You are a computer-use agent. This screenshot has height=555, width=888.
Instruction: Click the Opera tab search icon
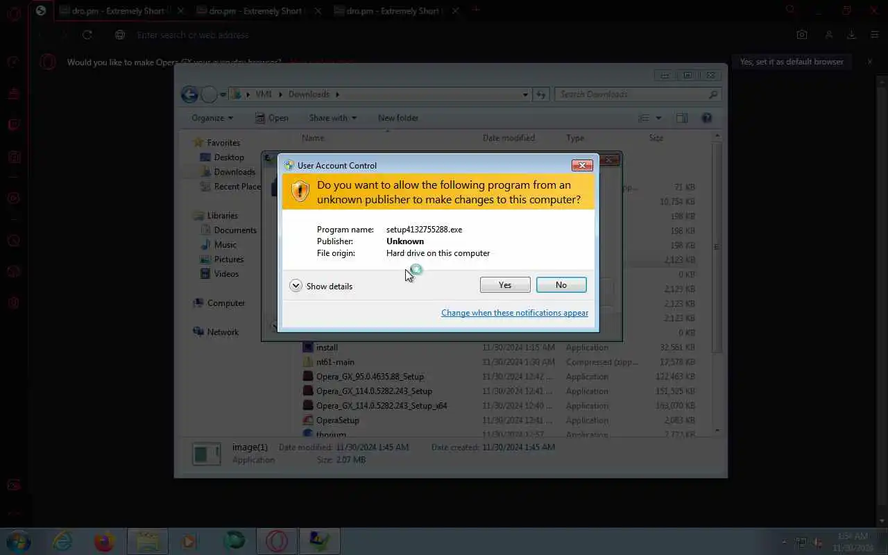(x=789, y=10)
